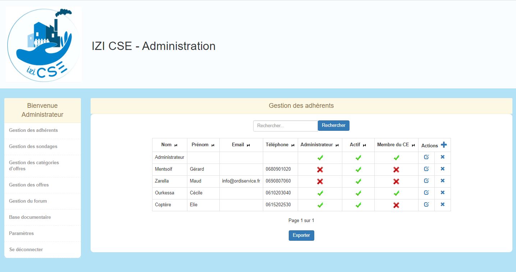The width and height of the screenshot is (516, 272).
Task: Open Gestion des sondages menu
Action: click(33, 147)
